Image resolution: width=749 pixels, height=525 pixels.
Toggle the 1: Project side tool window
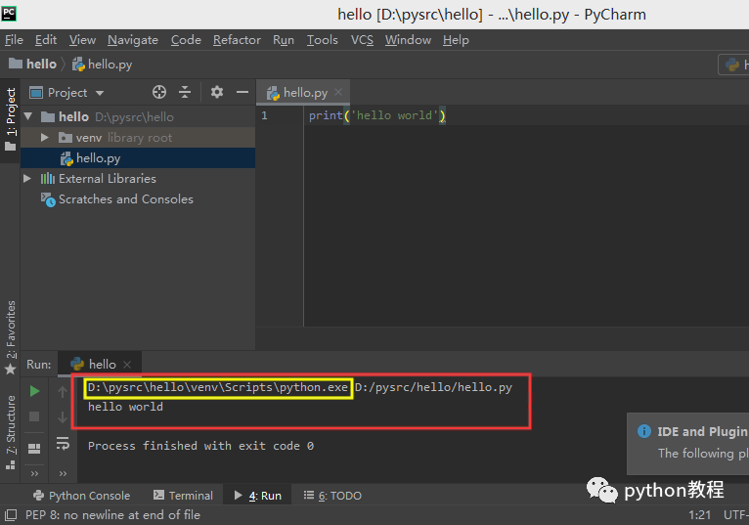10,120
